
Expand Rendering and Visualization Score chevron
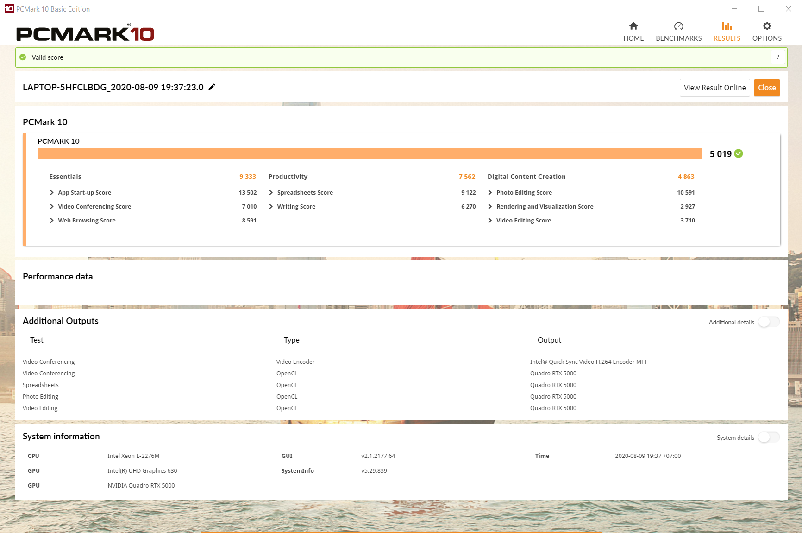(x=490, y=206)
